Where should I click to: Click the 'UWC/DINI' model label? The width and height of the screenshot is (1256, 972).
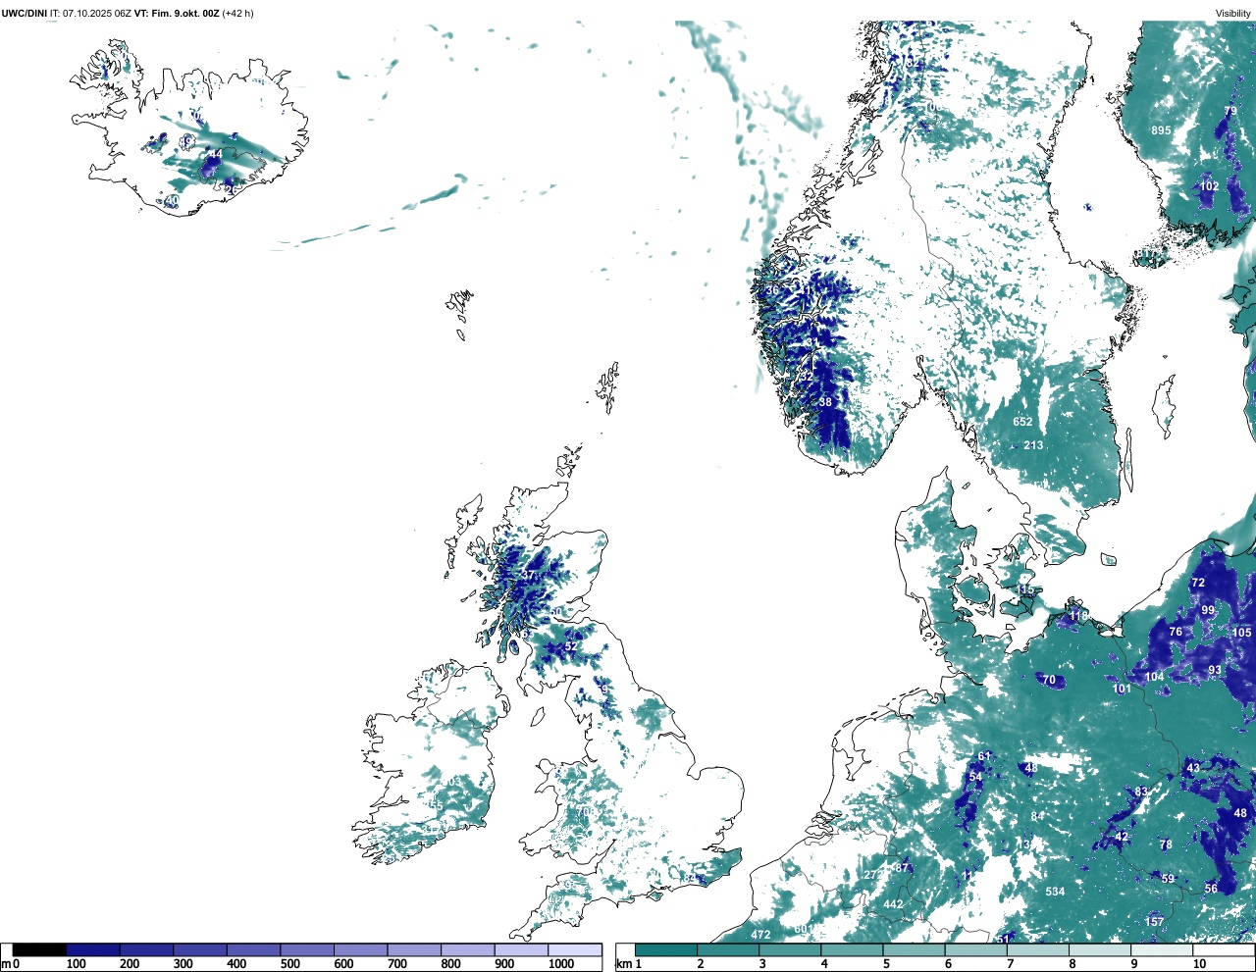(x=25, y=13)
